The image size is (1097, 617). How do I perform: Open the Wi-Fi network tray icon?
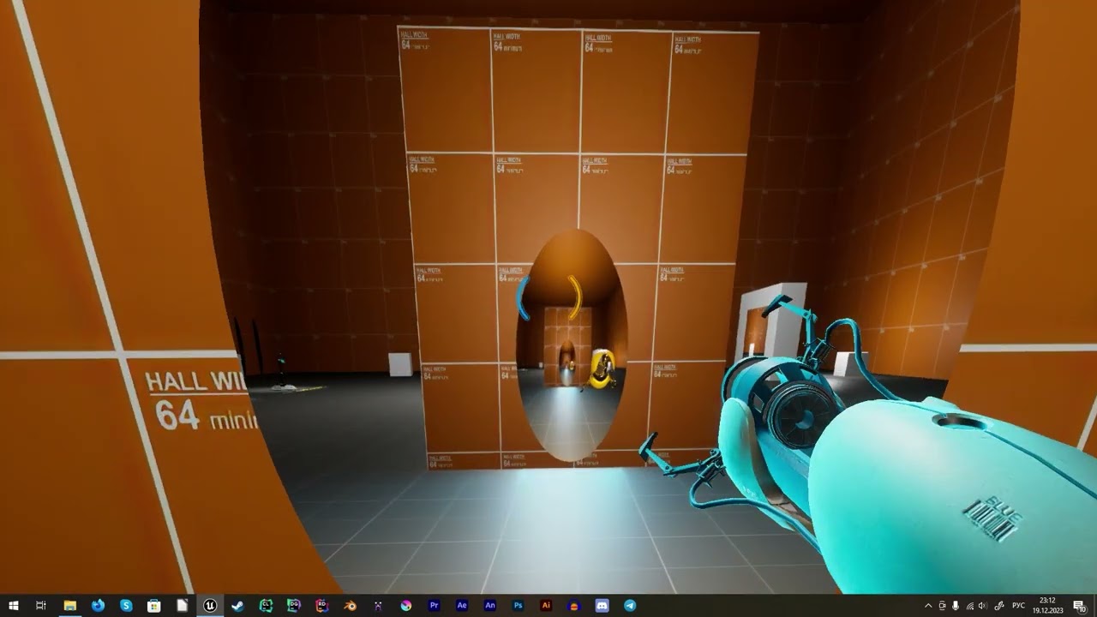(970, 606)
